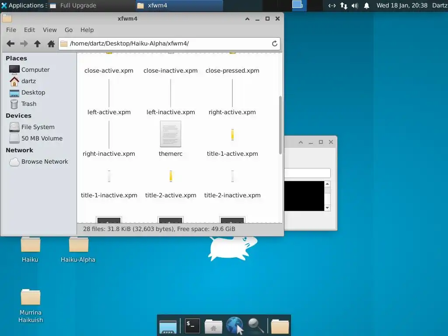The width and height of the screenshot is (448, 336).
Task: Open the notifications bell icon
Action: (367, 5)
